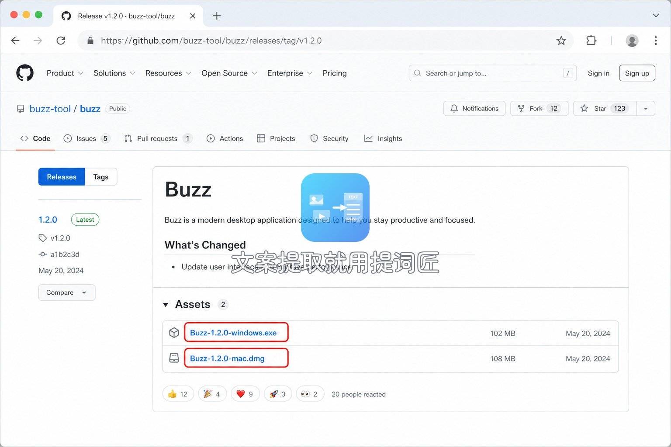671x447 pixels.
Task: Open the Product dropdown menu
Action: [x=65, y=73]
